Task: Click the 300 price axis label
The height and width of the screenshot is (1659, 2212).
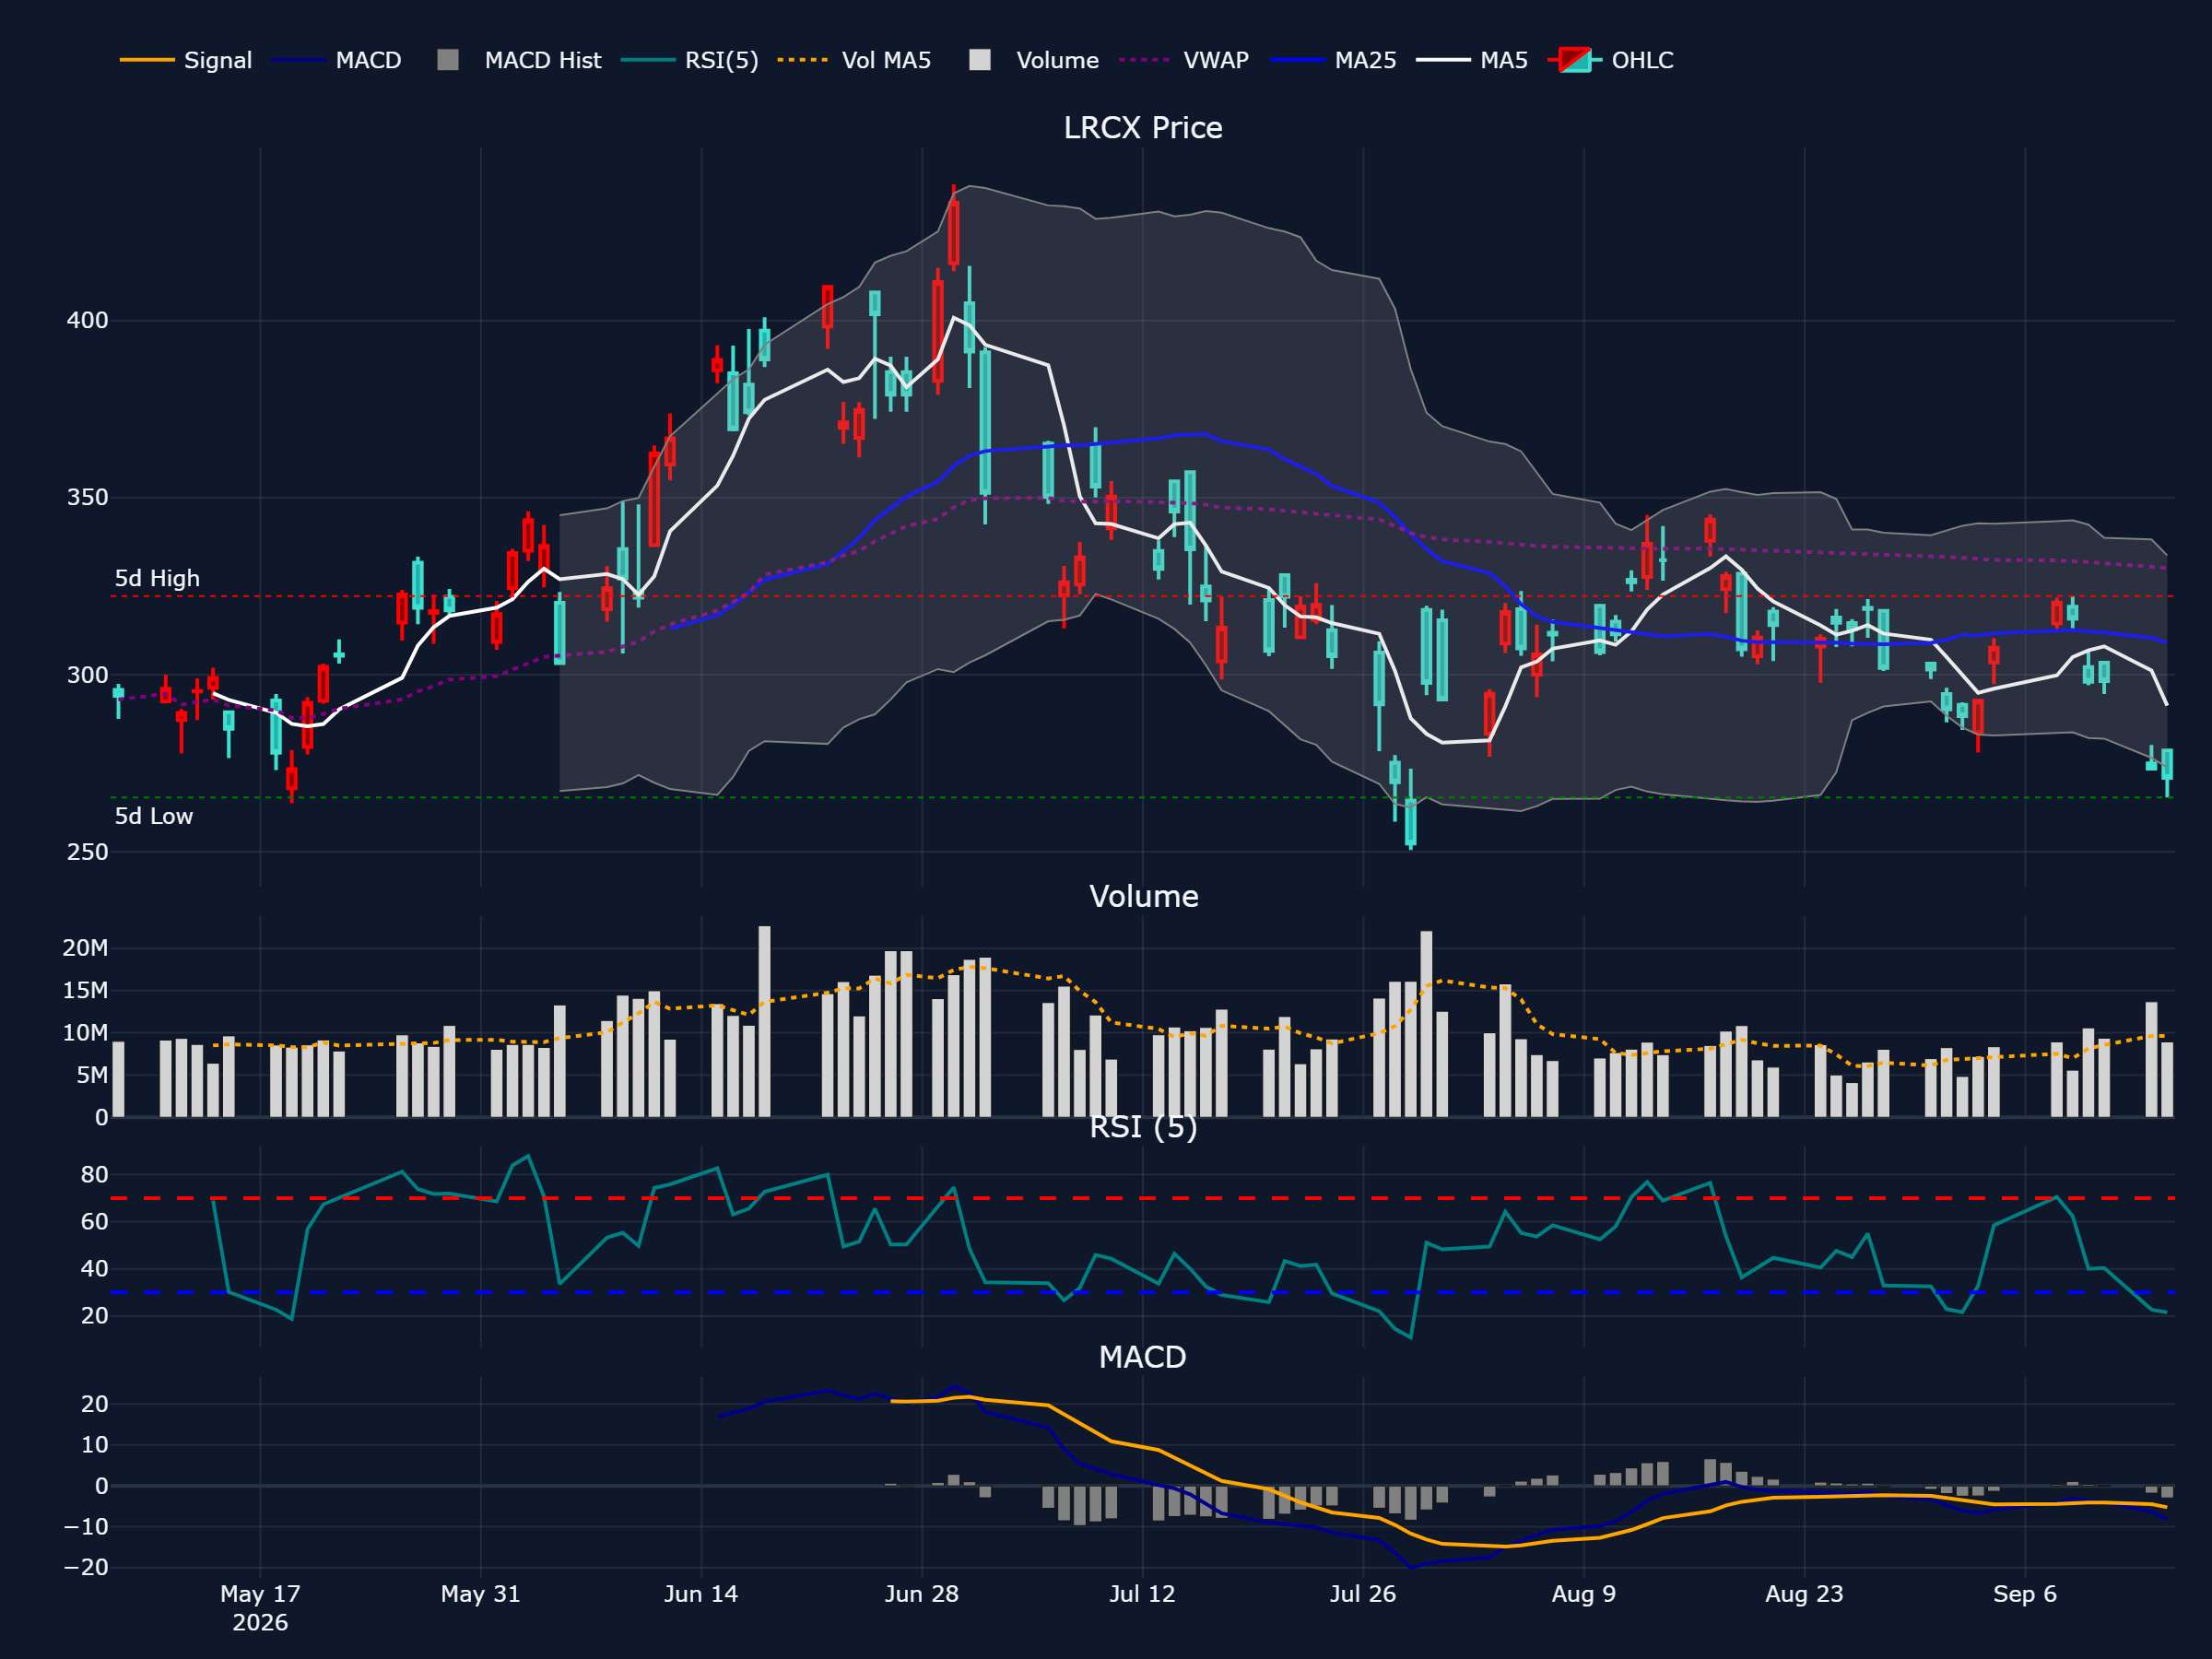Action: click(x=87, y=675)
